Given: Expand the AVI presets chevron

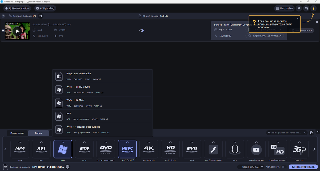Looking at the screenshot, I should click(41, 142).
